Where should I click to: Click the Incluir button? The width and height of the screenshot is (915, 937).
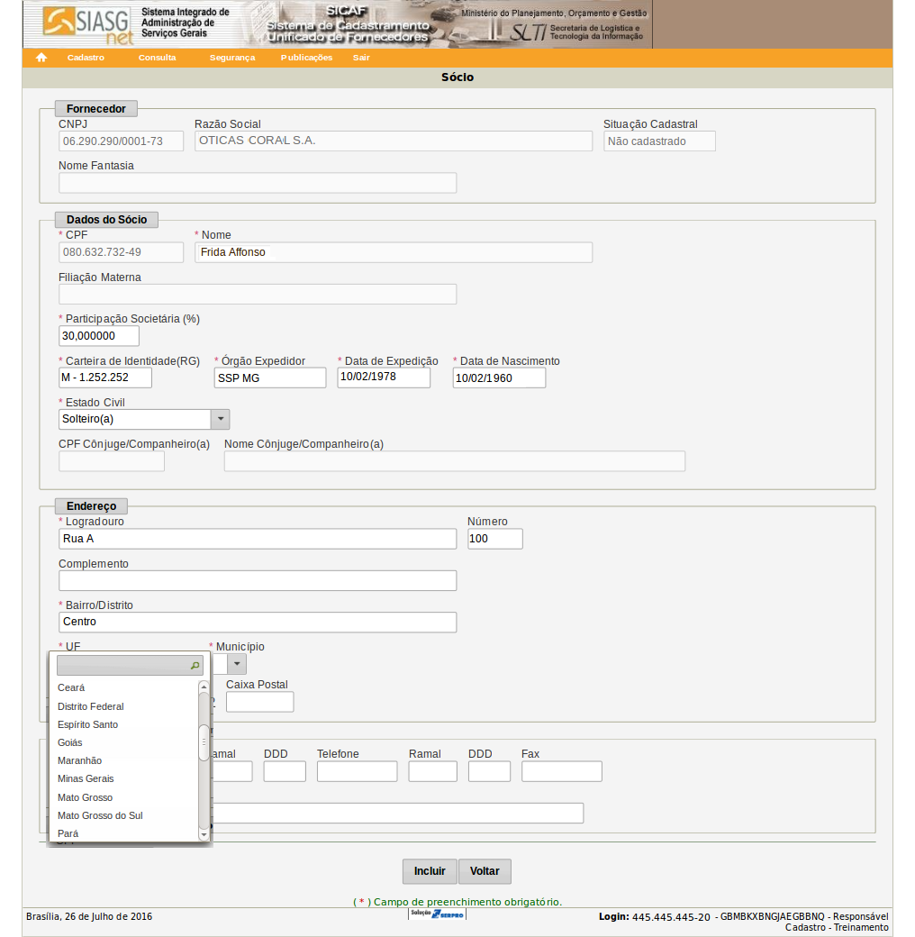click(430, 871)
